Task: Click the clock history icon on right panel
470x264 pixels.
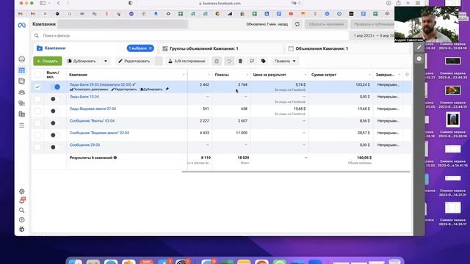Action: coord(419,59)
